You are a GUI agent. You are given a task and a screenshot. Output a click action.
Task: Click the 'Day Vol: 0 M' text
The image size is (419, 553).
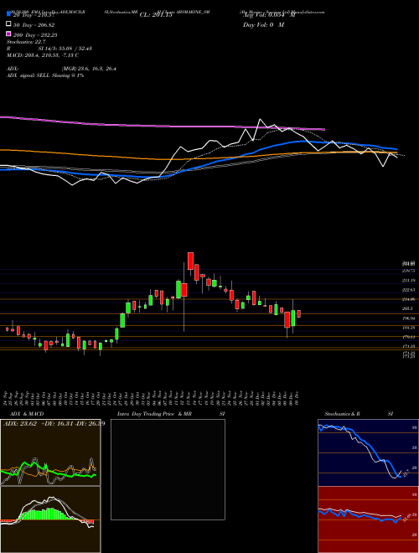click(263, 24)
